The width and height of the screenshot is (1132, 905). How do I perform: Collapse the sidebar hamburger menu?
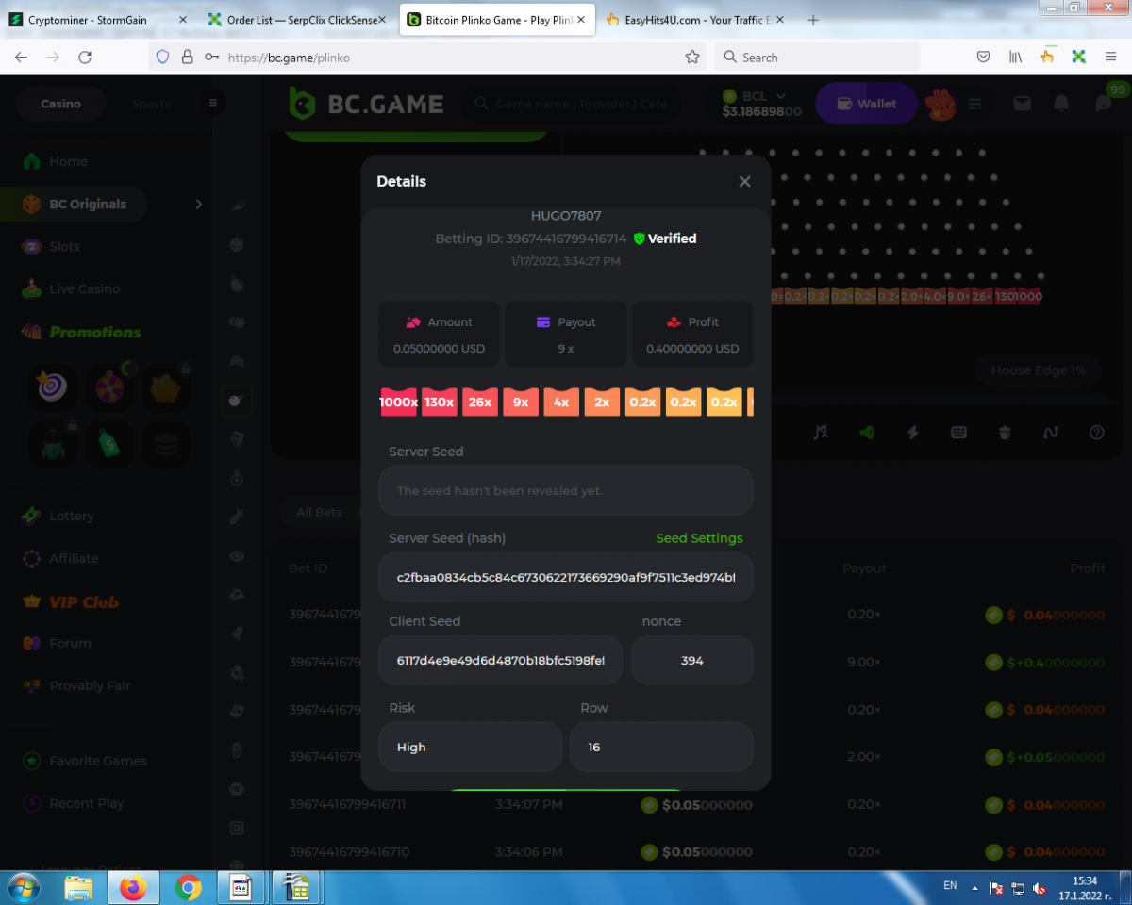pyautogui.click(x=213, y=104)
